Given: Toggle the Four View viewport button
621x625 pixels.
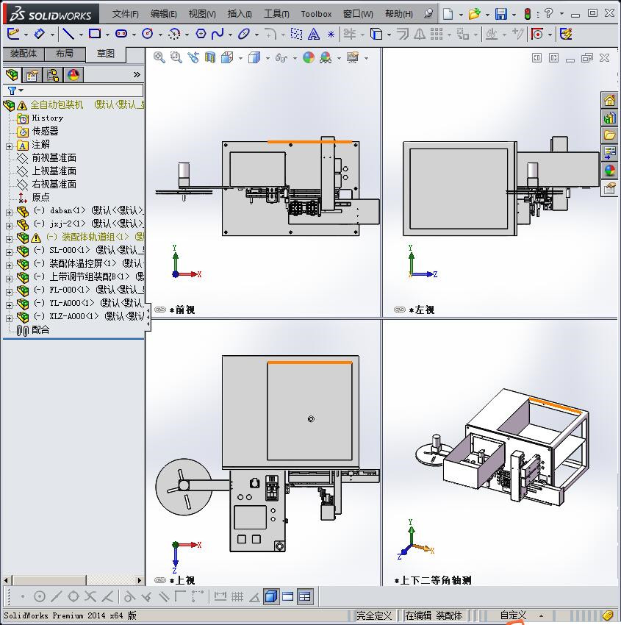Looking at the screenshot, I should [x=304, y=596].
